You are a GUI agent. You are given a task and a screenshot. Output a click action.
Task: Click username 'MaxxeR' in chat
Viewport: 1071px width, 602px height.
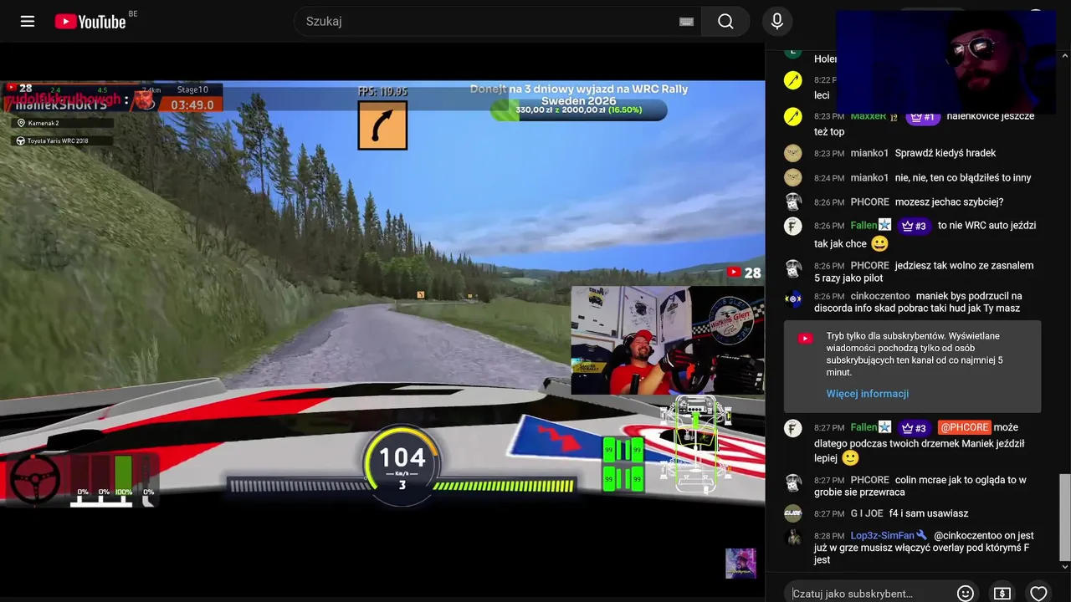pos(868,116)
